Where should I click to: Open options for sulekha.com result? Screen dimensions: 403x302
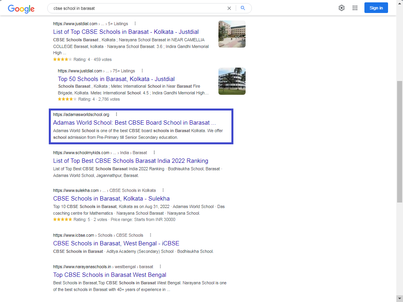tap(163, 190)
